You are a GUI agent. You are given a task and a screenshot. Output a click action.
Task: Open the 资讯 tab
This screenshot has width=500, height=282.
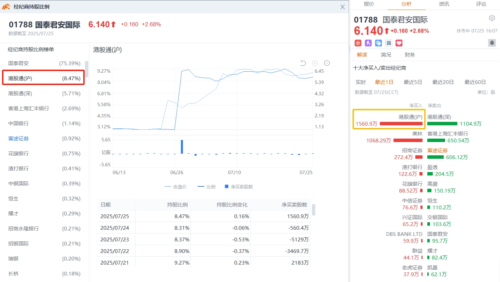tap(444, 4)
